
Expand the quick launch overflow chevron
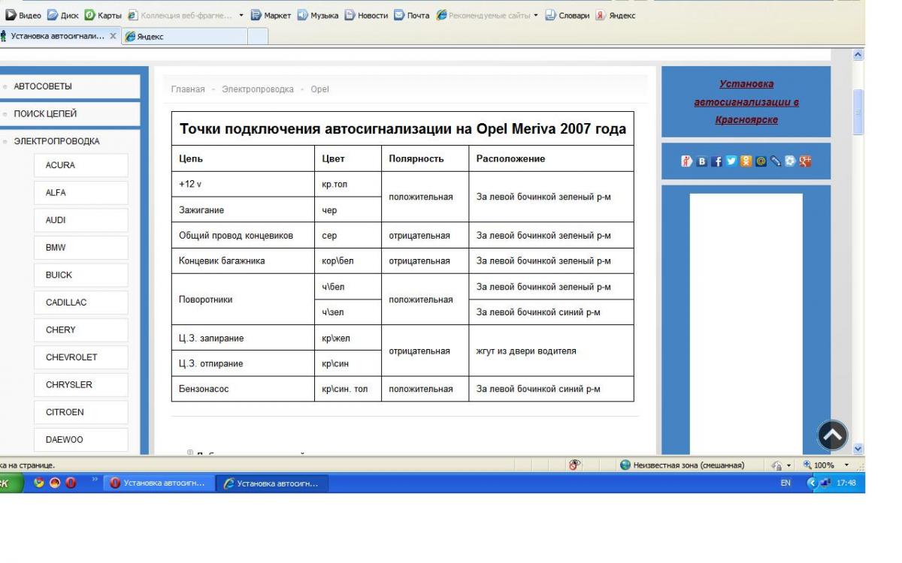(x=95, y=479)
